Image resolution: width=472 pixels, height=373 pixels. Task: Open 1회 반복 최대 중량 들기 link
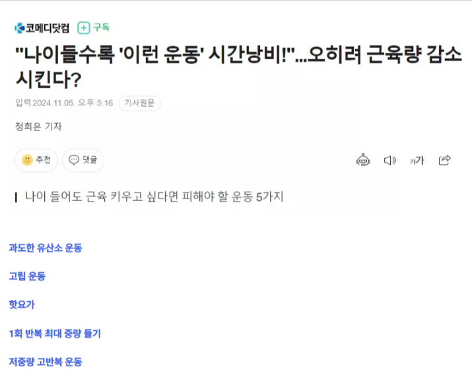coord(55,333)
